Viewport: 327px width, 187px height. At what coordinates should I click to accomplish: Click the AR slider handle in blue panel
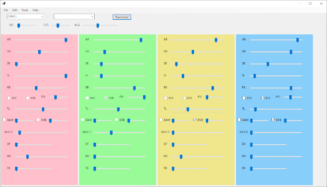pos(298,40)
